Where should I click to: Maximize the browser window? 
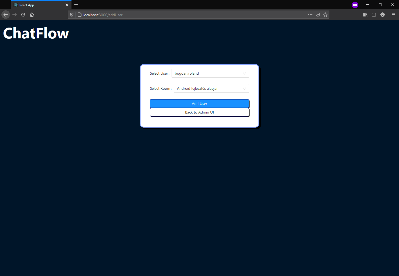tap(380, 5)
